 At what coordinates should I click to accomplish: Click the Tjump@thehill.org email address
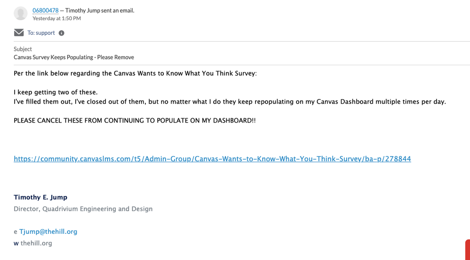pos(48,231)
